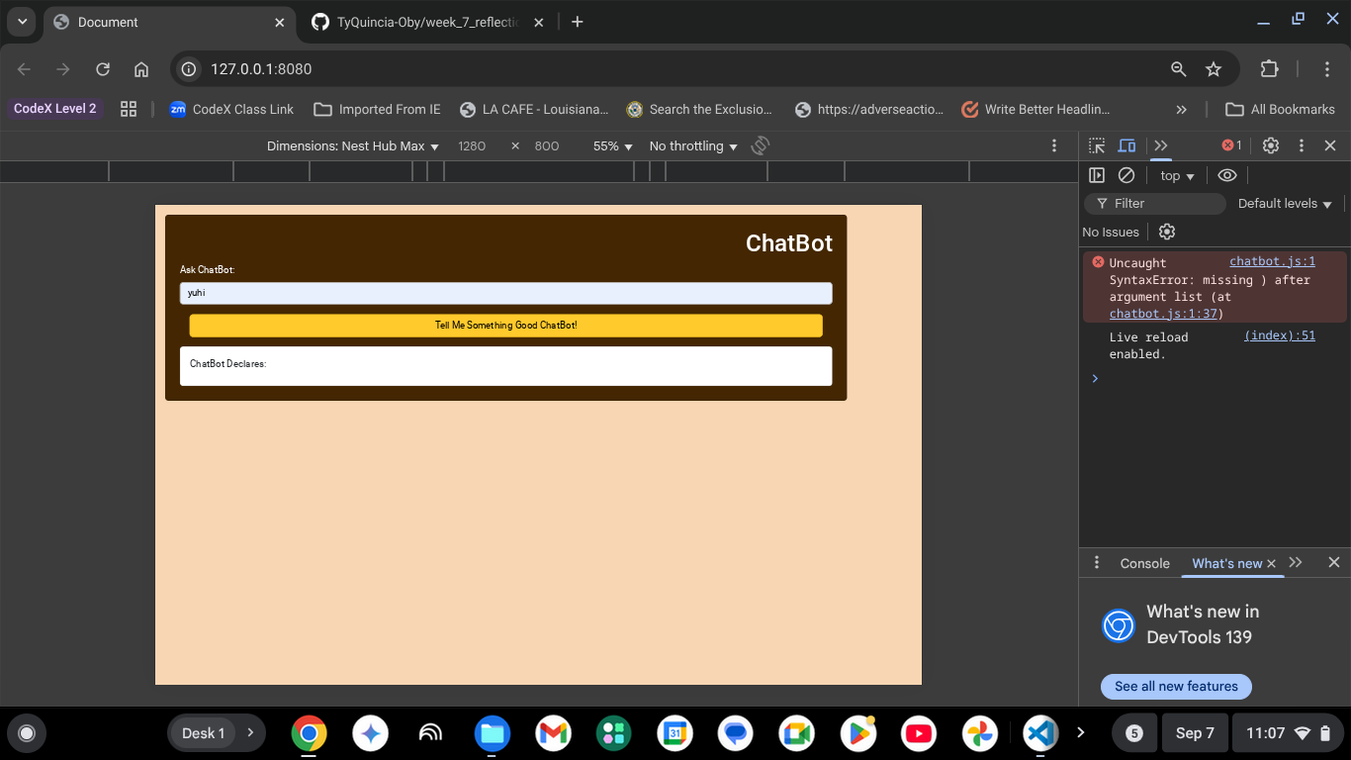Open the tab search dropdown arrow
The width and height of the screenshot is (1351, 760).
click(22, 22)
